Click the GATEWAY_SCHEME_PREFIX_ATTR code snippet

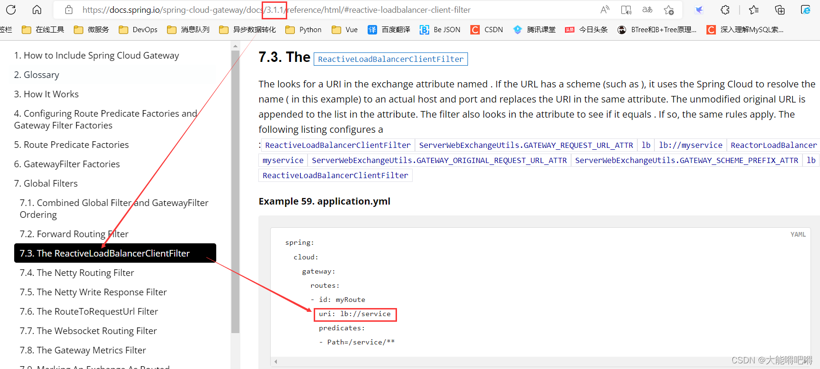pyautogui.click(x=687, y=160)
